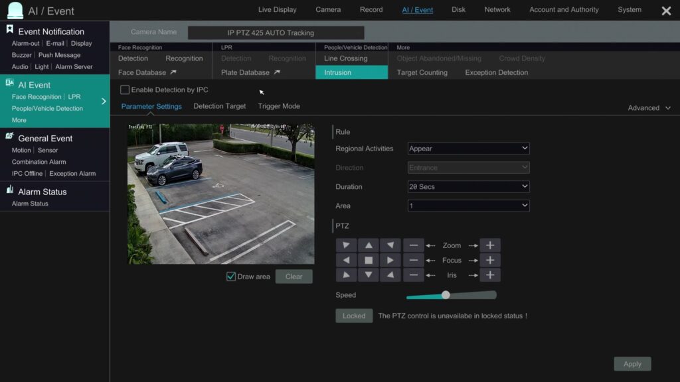Open E-mail notification settings

(55, 43)
